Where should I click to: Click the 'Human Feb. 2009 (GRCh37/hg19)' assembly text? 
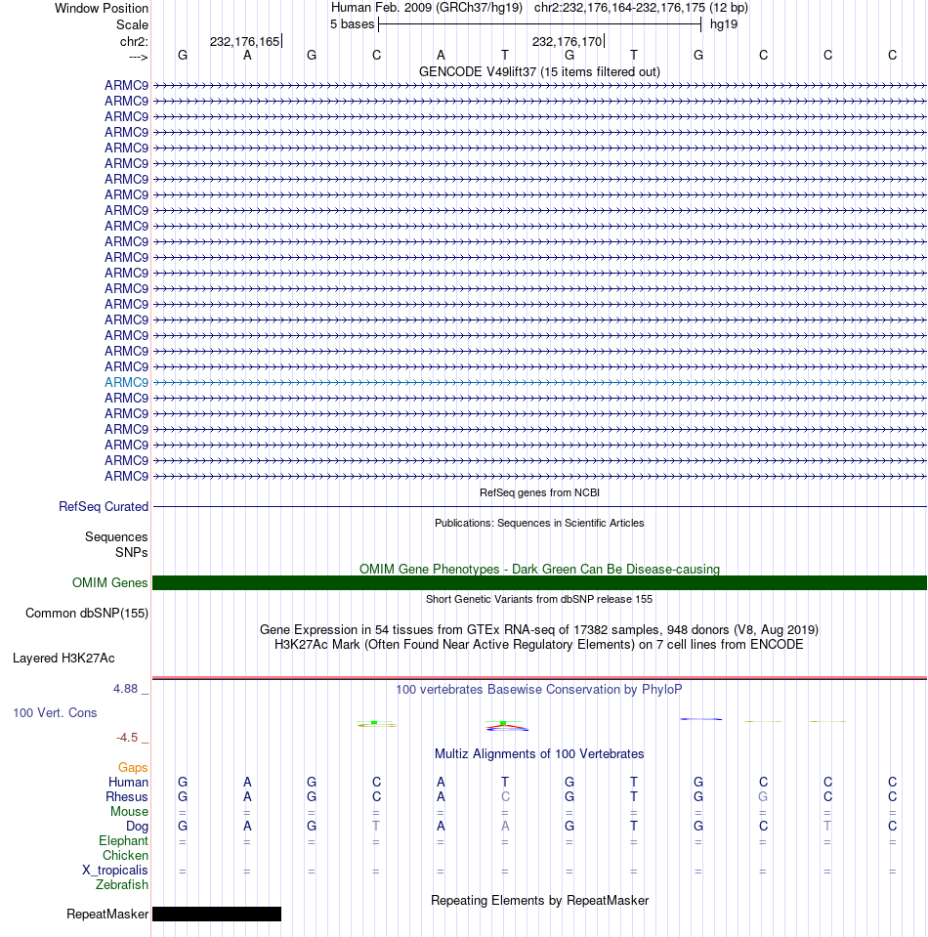pos(427,8)
